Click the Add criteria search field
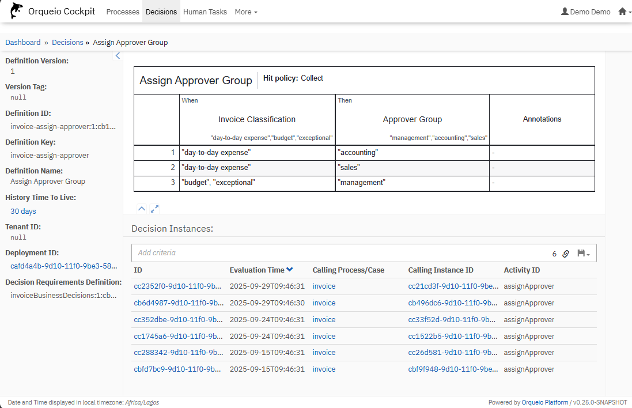The width and height of the screenshot is (632, 408). [340, 253]
